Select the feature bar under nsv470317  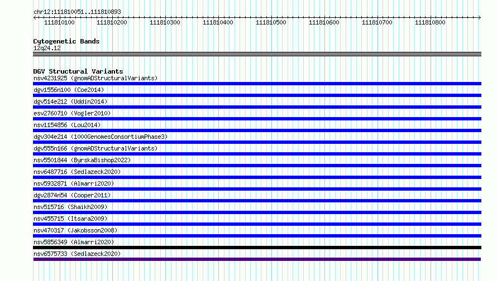(x=257, y=236)
